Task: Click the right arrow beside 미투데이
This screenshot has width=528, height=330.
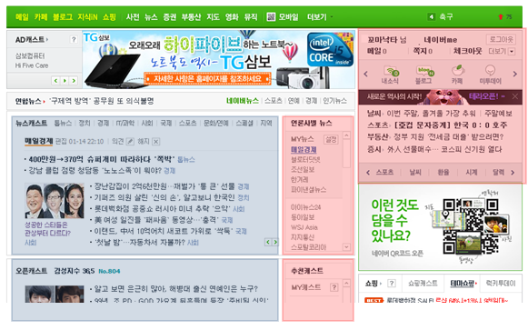Action: [x=514, y=74]
